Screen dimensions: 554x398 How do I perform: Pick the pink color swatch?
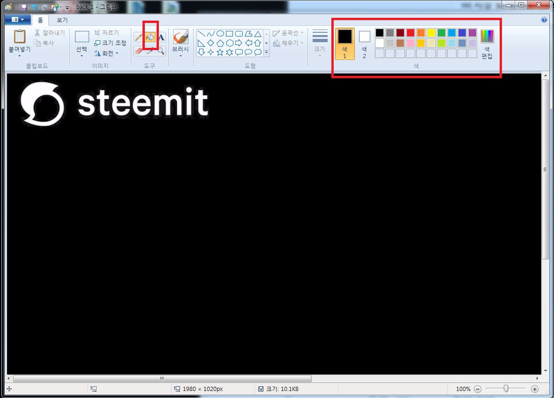coord(411,43)
